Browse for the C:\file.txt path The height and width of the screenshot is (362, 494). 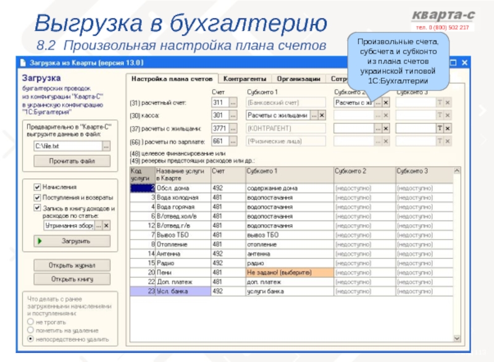point(106,146)
